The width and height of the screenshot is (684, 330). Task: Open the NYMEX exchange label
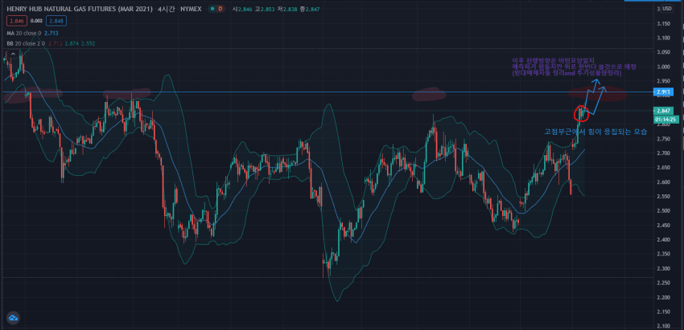pyautogui.click(x=190, y=9)
